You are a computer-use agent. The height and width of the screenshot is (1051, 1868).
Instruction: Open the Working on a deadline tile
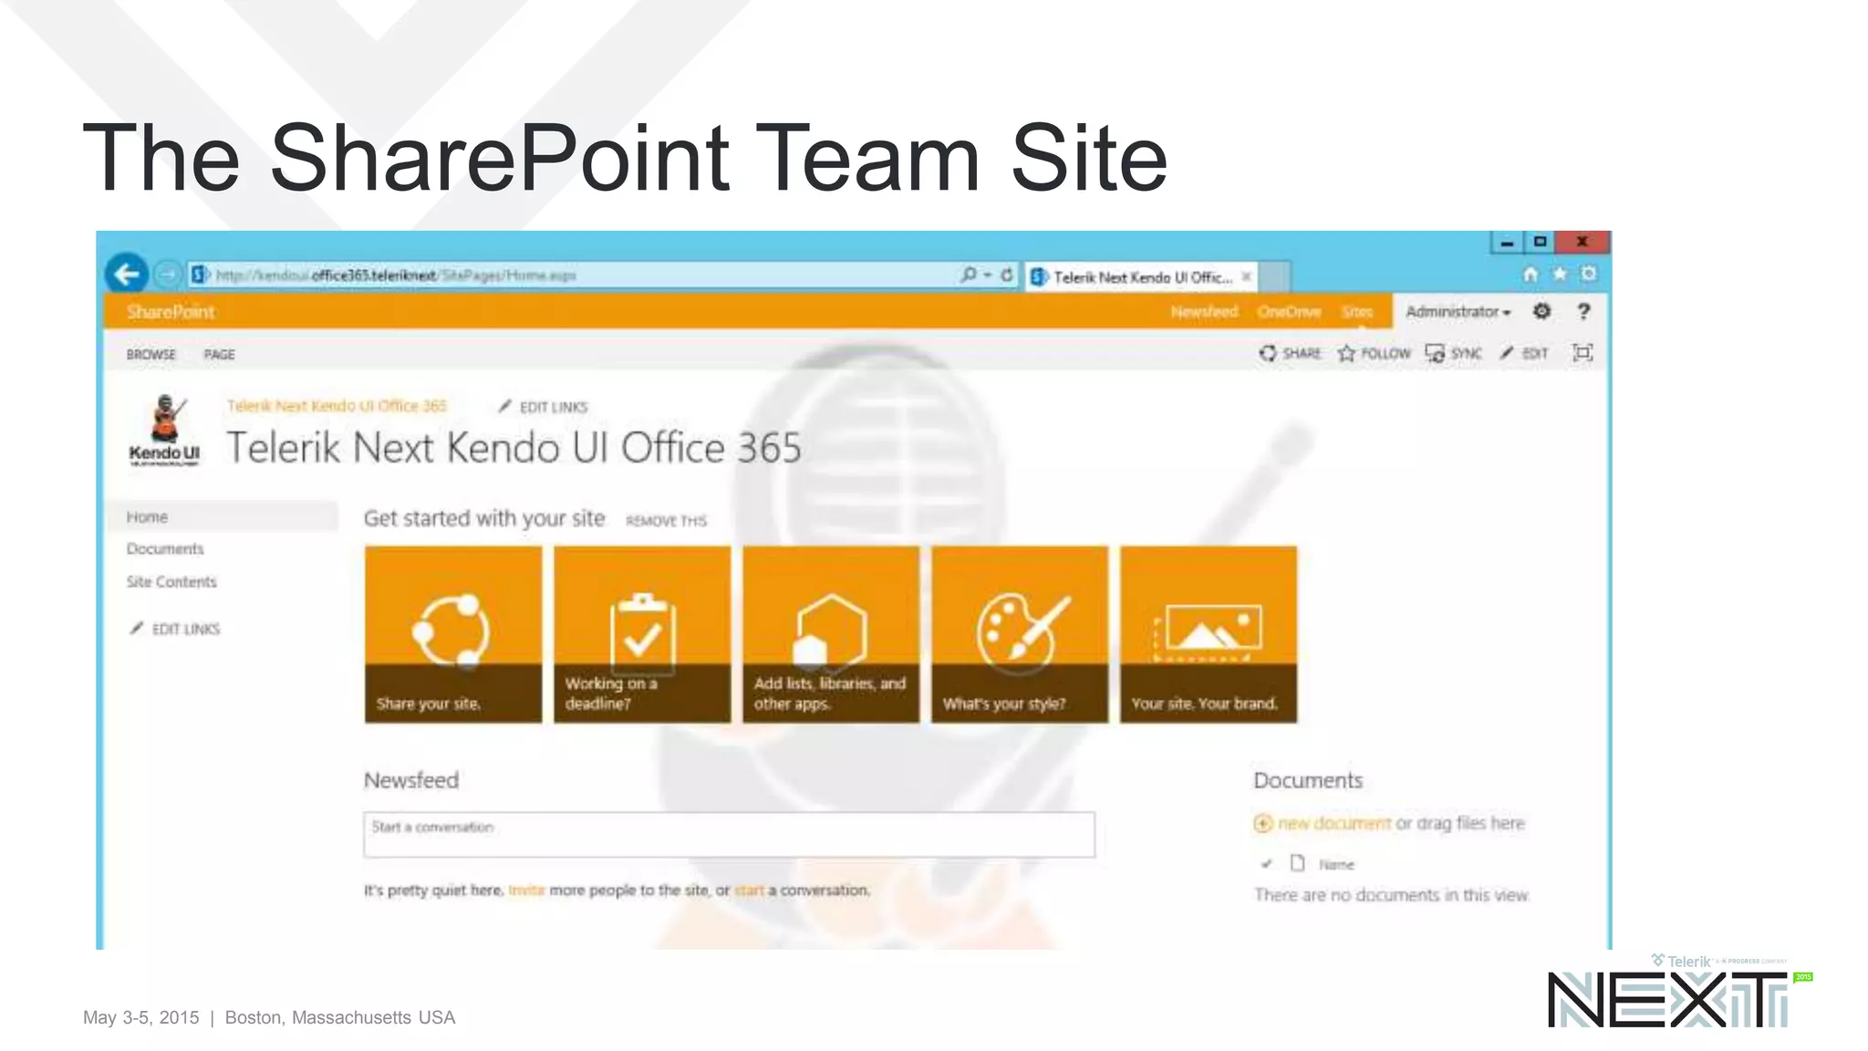tap(642, 635)
